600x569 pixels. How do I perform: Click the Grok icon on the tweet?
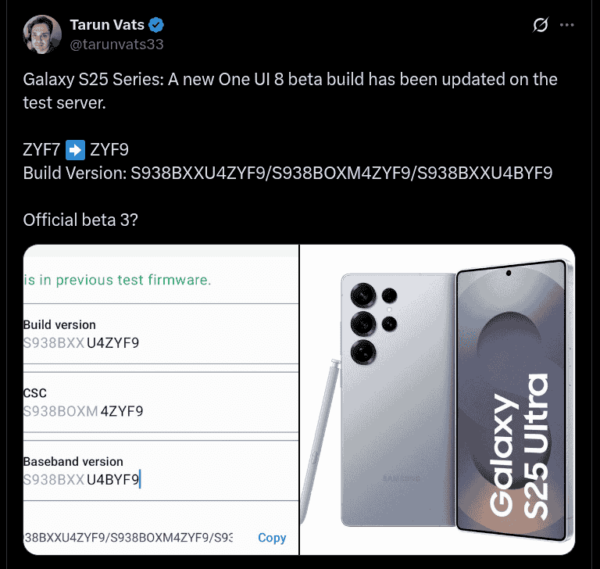pos(541,26)
